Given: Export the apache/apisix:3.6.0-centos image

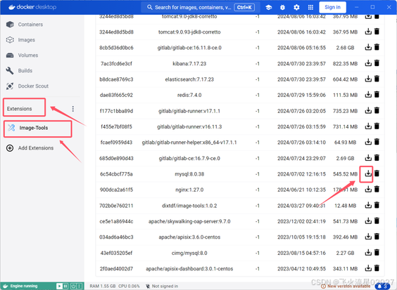Looking at the screenshot, I should pyautogui.click(x=368, y=237).
